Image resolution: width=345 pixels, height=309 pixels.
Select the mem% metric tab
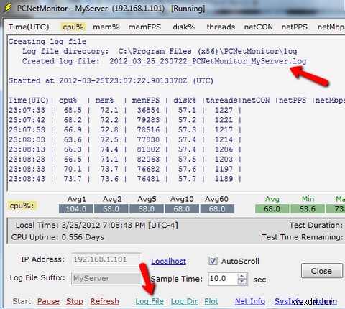[106, 27]
